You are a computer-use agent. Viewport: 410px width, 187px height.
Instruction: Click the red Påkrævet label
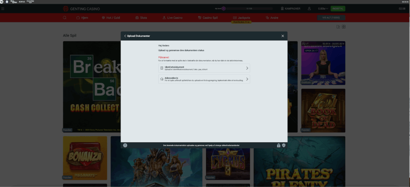[164, 57]
